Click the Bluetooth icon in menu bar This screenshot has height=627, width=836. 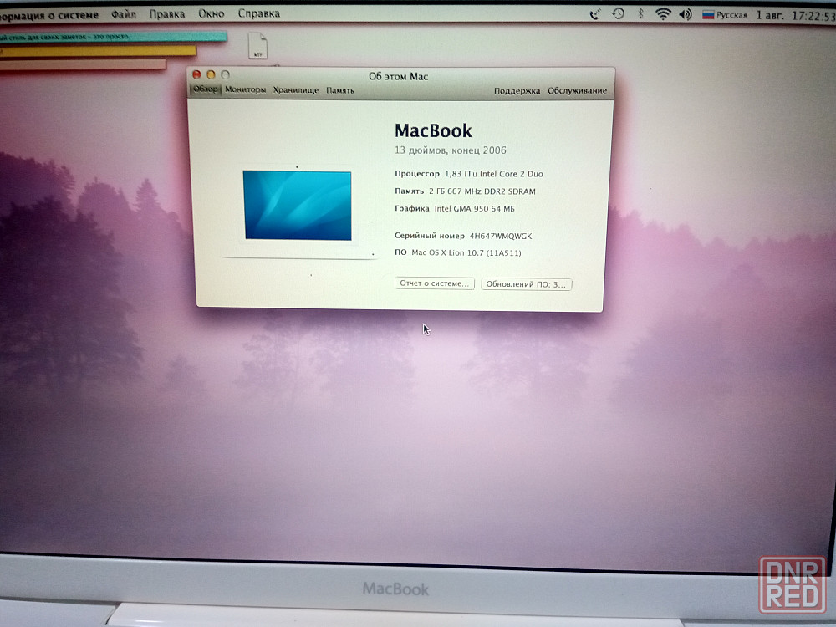(x=641, y=14)
